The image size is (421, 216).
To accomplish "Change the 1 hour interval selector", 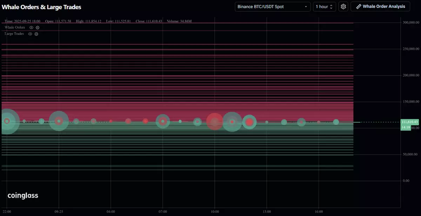I will point(325,7).
